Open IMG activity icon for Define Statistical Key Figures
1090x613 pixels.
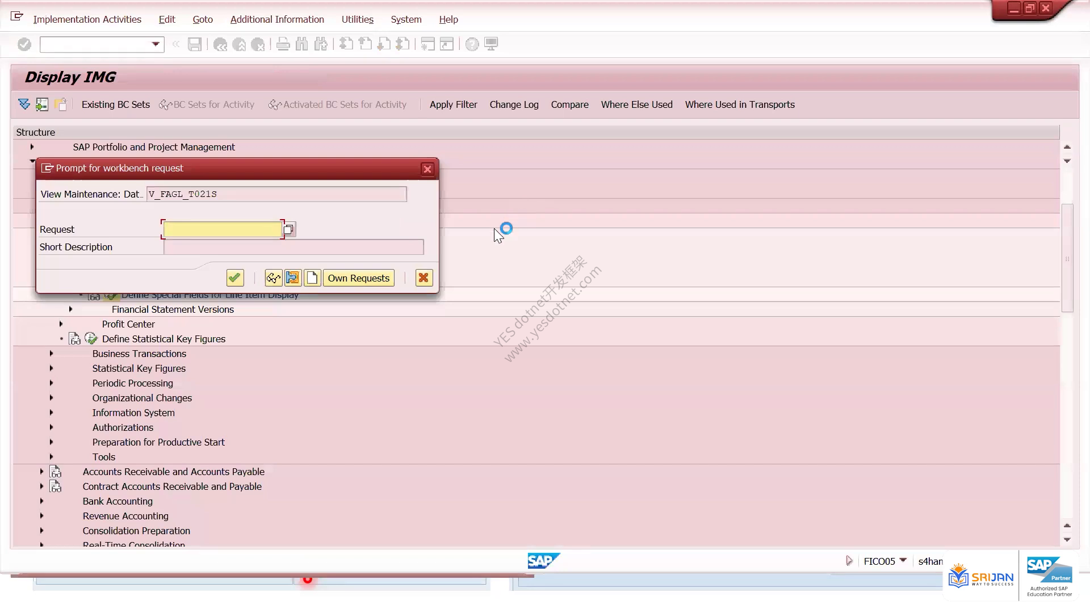click(x=91, y=339)
